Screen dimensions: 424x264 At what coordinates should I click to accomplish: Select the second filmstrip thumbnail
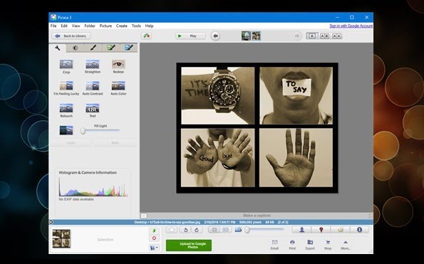[x=256, y=36]
